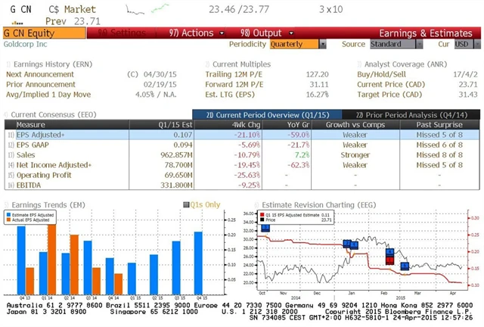Click the red marker on February revision chart

[x=389, y=260]
